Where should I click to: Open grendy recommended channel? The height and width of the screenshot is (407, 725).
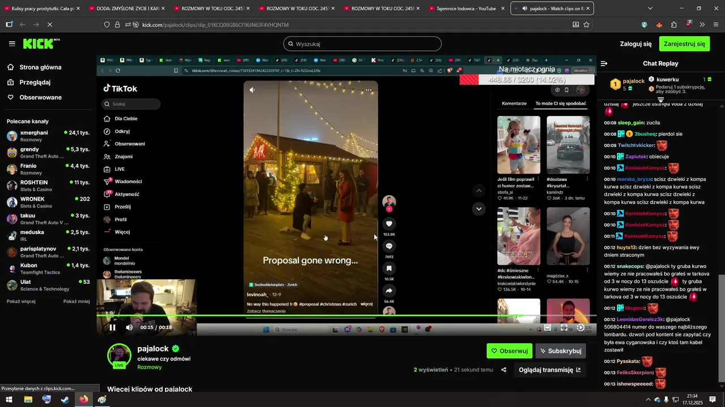point(48,153)
